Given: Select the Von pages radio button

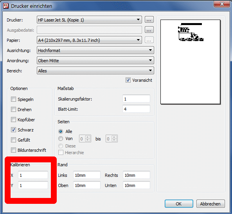Looking at the screenshot, I should [x=61, y=138].
